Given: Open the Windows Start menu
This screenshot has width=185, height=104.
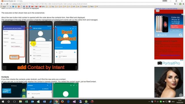Looking at the screenshot, I should (x=3, y=101).
